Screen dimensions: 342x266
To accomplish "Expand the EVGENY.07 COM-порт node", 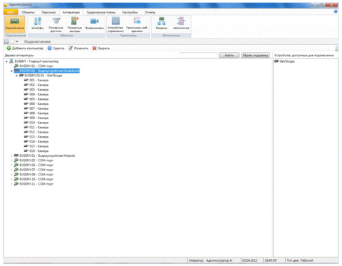I will click(x=11, y=170).
